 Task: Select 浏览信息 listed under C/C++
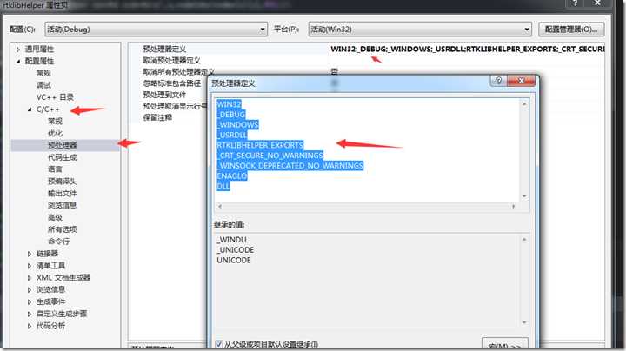point(62,205)
